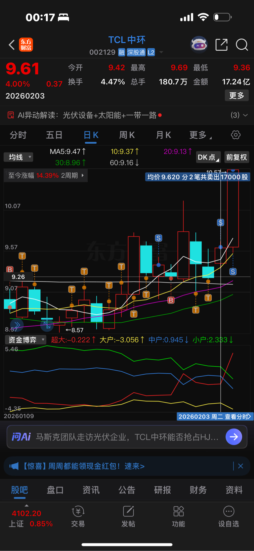254x551 pixels.
Task: Tap the leftmost B buy marker
Action: point(10,269)
